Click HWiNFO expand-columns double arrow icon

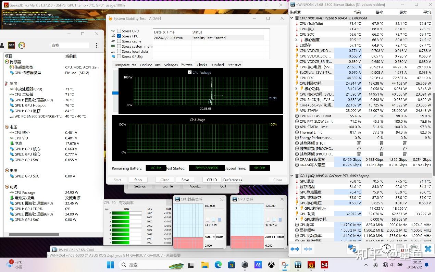(295, 249)
